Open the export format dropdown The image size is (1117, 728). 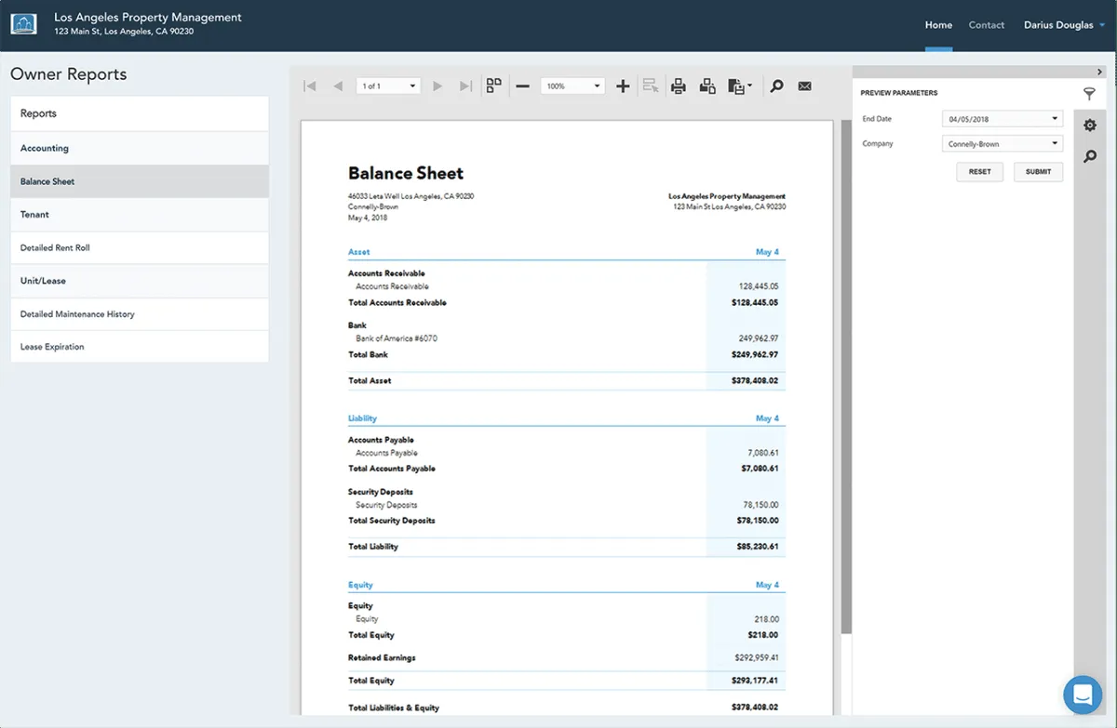point(740,86)
